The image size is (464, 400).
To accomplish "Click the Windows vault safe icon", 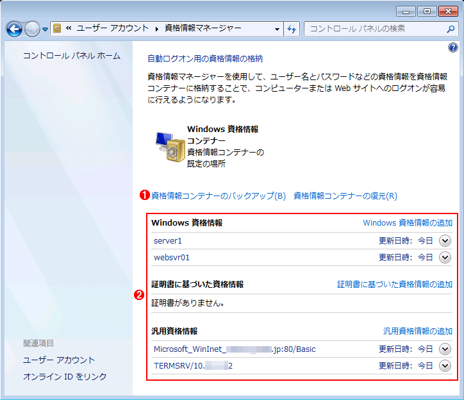I will point(170,147).
